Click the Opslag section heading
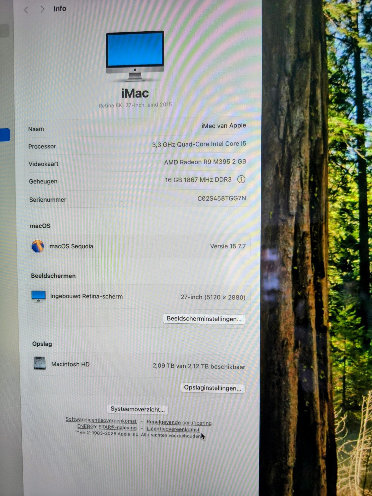372x496 pixels. (x=42, y=344)
